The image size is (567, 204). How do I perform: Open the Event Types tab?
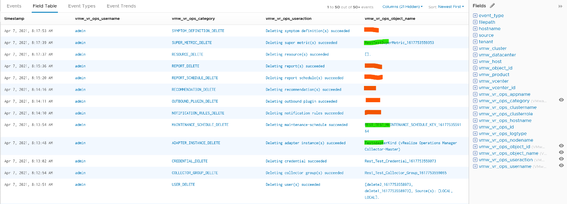click(x=82, y=6)
